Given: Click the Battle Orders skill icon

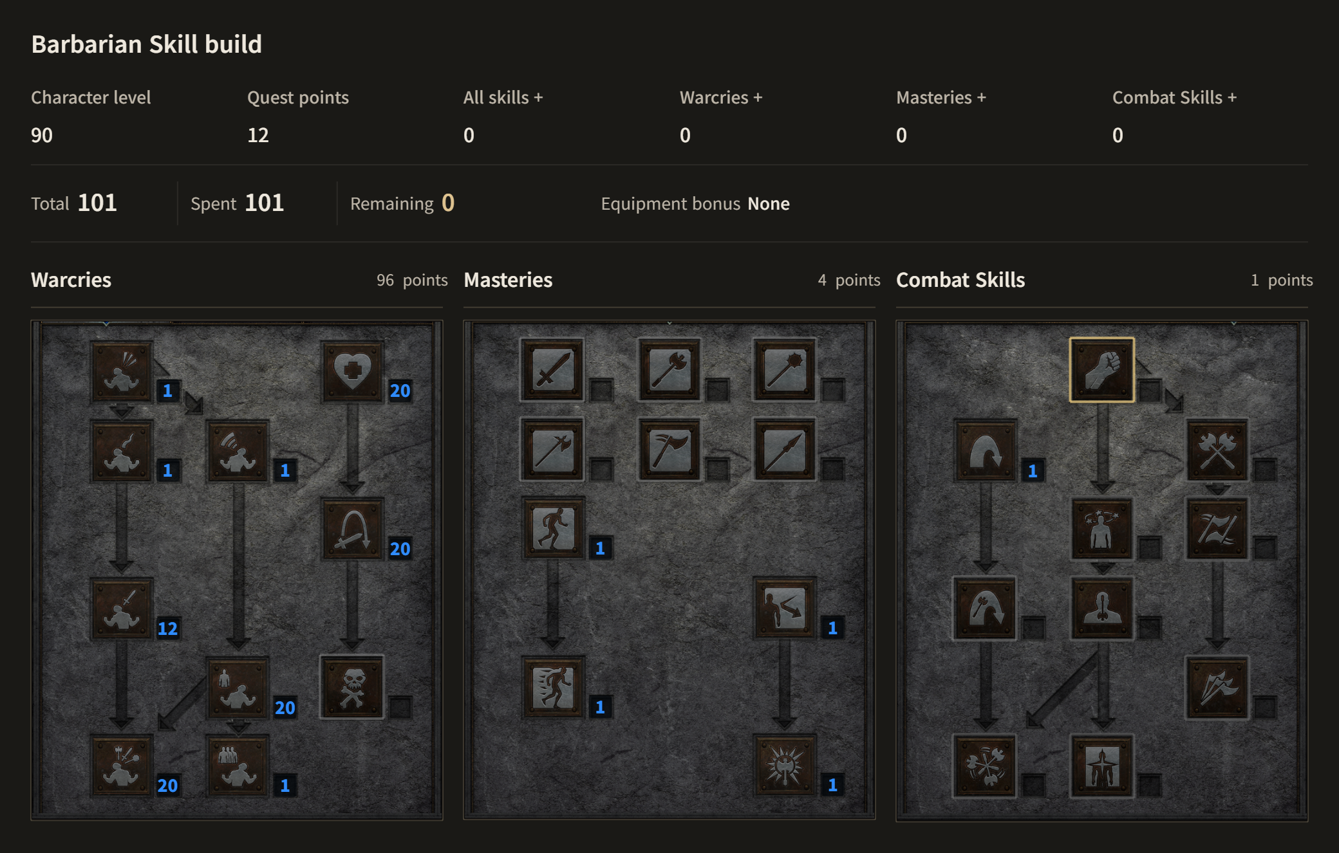Looking at the screenshot, I should [x=238, y=687].
